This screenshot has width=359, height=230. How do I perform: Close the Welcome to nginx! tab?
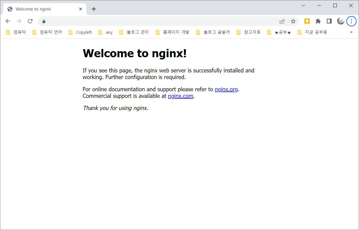pos(81,9)
